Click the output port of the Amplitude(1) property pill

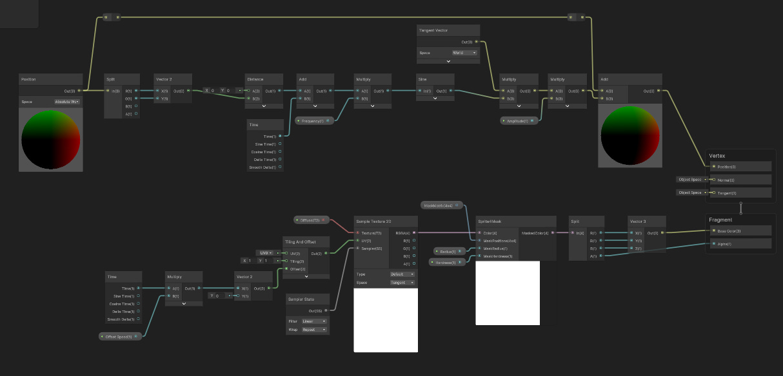(x=532, y=120)
